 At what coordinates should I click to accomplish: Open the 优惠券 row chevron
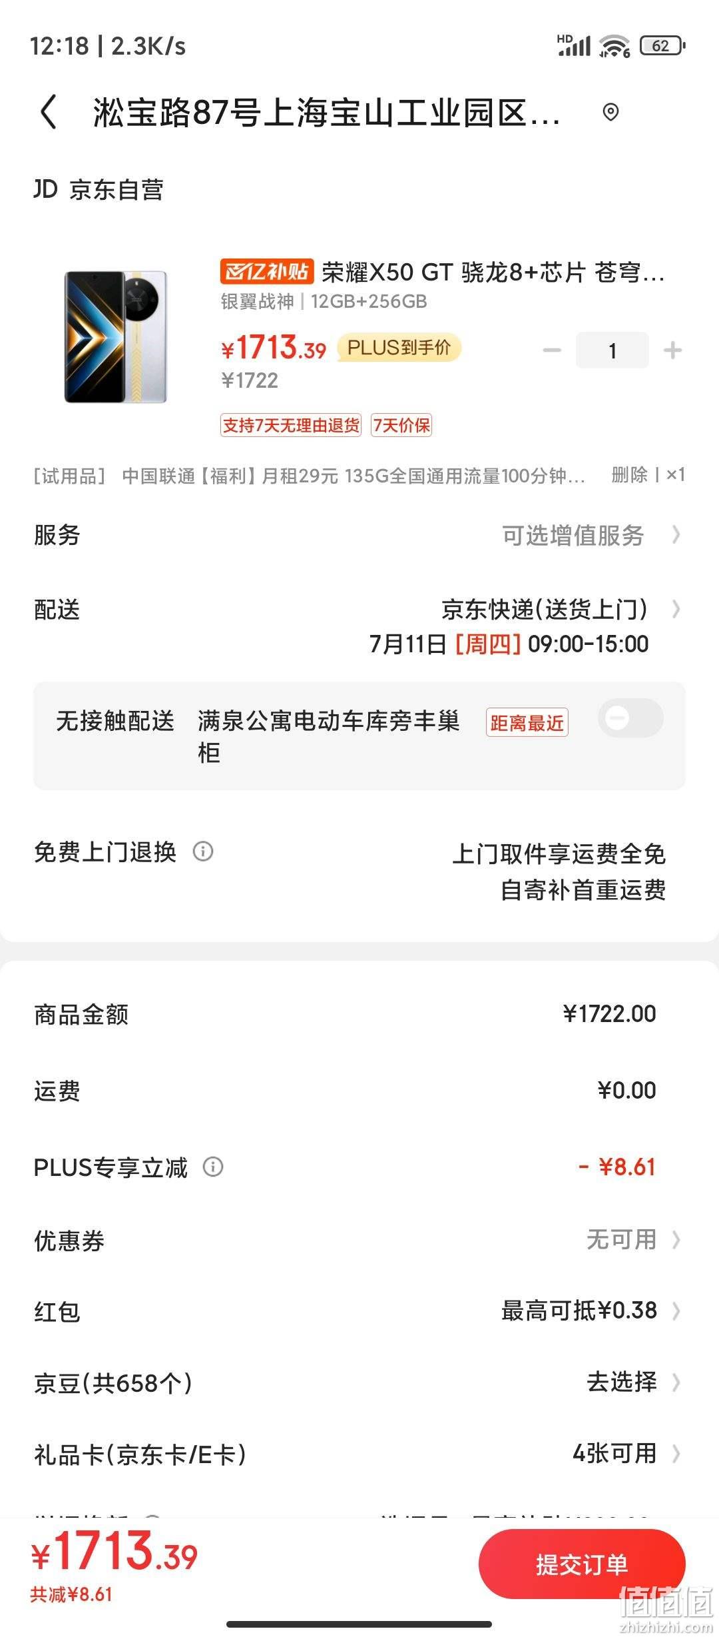click(676, 1240)
